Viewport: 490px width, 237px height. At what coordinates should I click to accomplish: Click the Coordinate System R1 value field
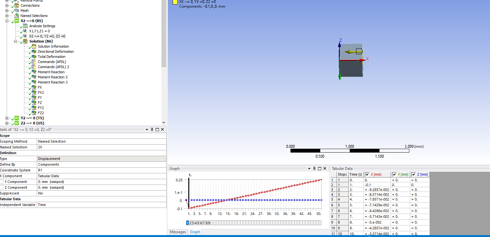point(102,170)
